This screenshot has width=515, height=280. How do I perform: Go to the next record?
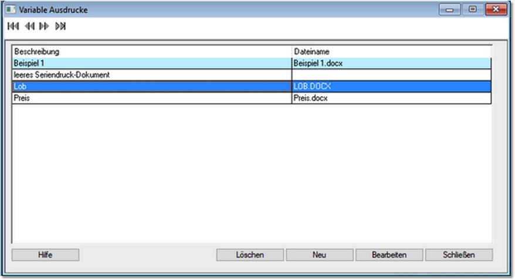point(44,26)
